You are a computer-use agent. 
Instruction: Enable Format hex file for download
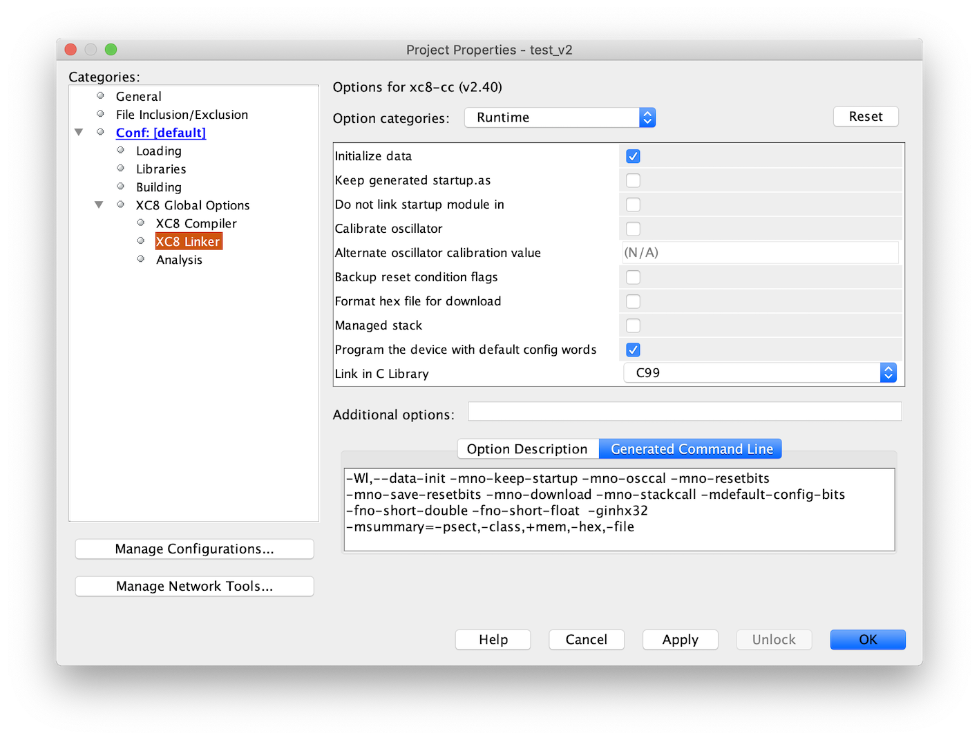click(633, 301)
